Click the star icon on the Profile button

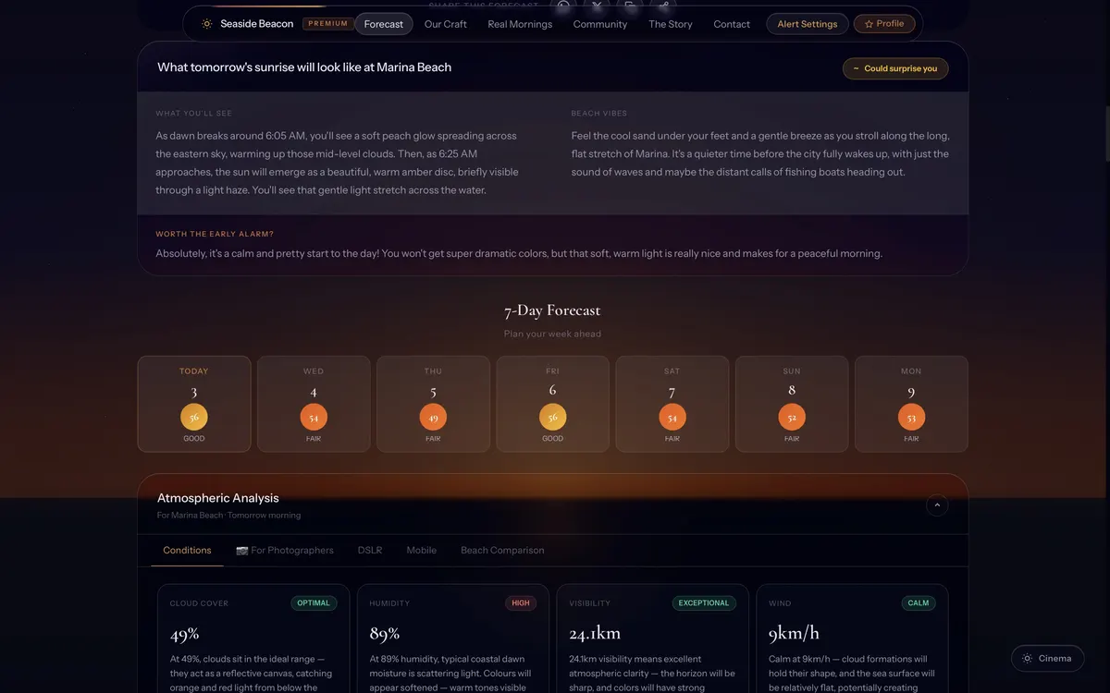[869, 24]
